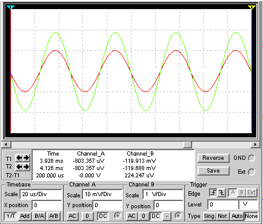Click the Save button
Image resolution: width=263 pixels, height=224 pixels.
tap(213, 171)
